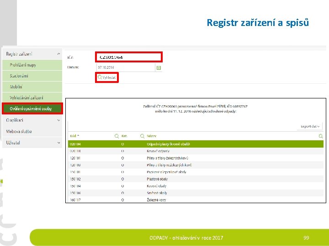Click code cell 150102
Image resolution: width=329 pixels, height=246 pixels.
pos(75,179)
